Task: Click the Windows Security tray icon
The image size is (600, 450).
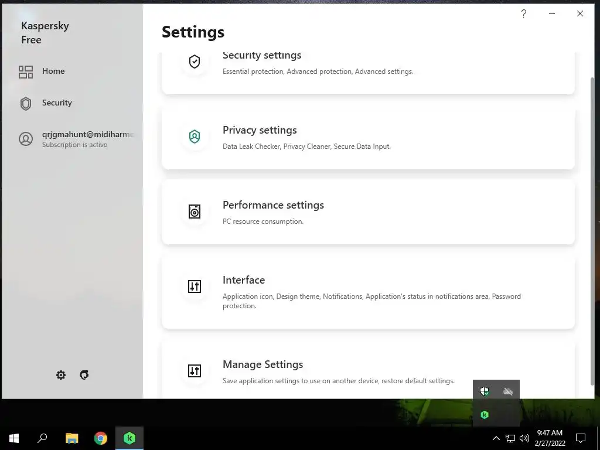Action: pos(485,391)
